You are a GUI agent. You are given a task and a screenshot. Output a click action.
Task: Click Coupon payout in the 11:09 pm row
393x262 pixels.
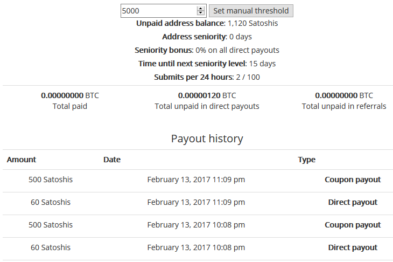point(352,180)
